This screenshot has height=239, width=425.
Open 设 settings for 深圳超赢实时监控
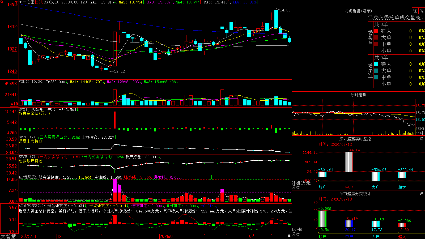(x=422, y=139)
